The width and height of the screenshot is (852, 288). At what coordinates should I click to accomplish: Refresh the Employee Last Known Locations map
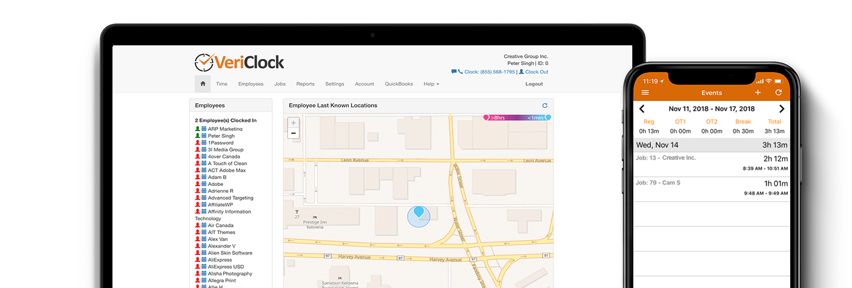pos(545,105)
